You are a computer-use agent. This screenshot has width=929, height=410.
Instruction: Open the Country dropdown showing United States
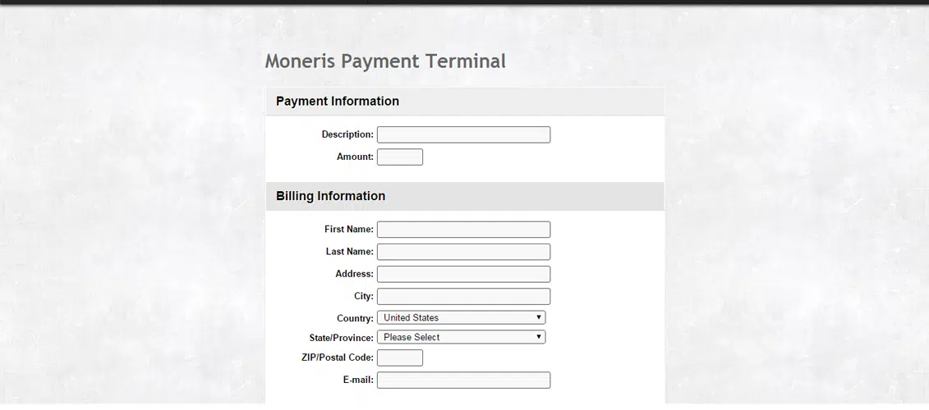[x=461, y=317]
